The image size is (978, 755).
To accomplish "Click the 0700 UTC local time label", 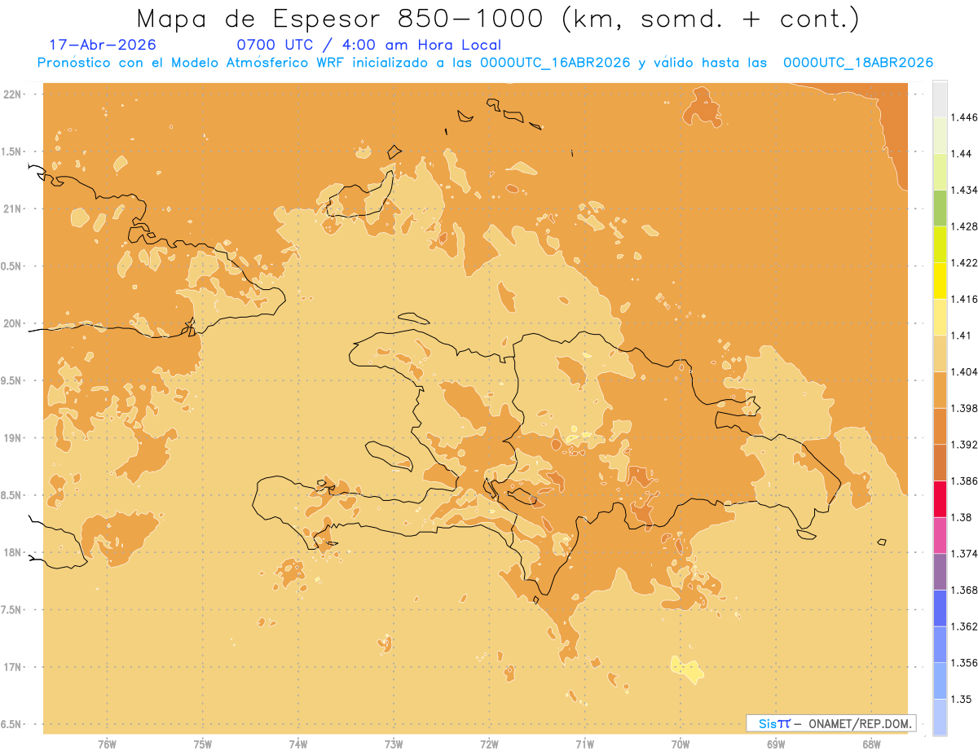I will pos(368,46).
